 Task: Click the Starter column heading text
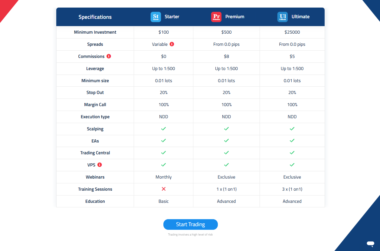coord(172,17)
